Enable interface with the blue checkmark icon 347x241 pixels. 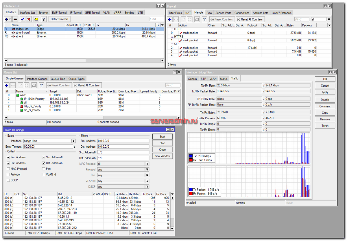tap(22, 19)
